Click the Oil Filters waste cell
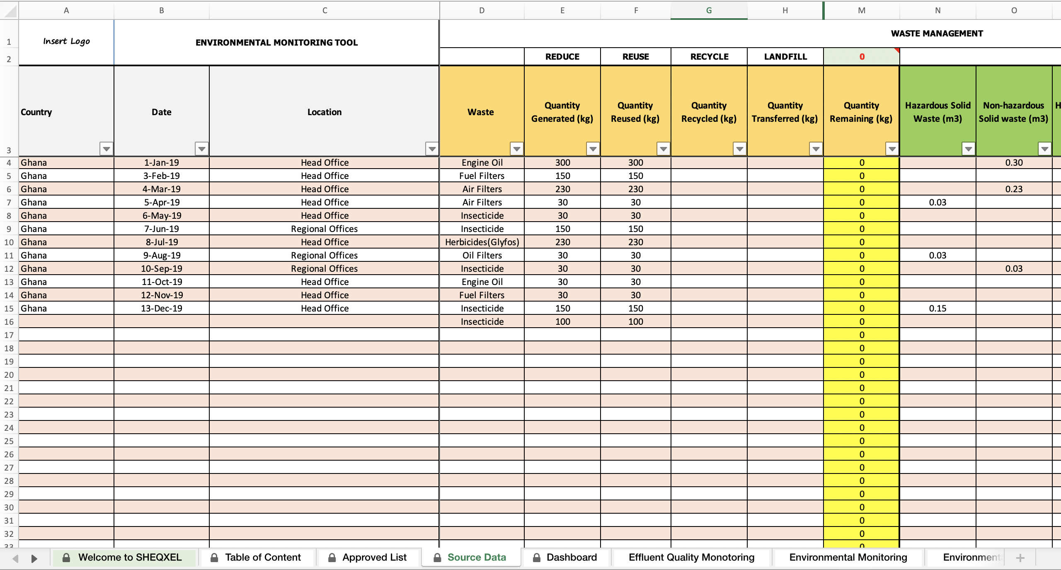The width and height of the screenshot is (1061, 570). [482, 256]
